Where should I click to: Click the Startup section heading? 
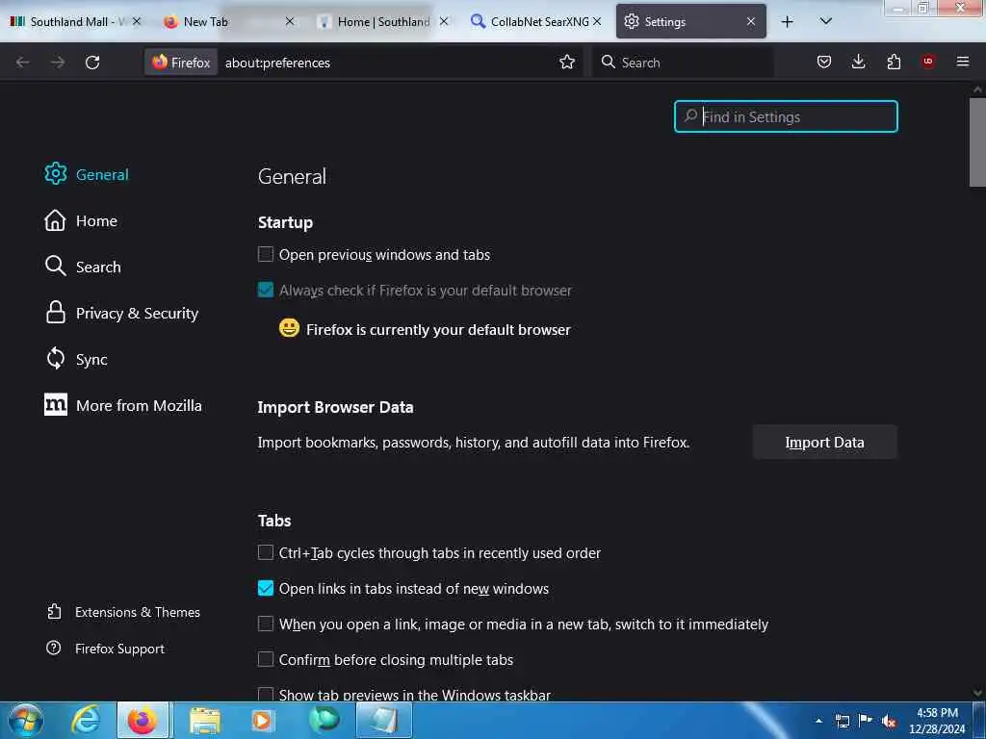pos(285,222)
